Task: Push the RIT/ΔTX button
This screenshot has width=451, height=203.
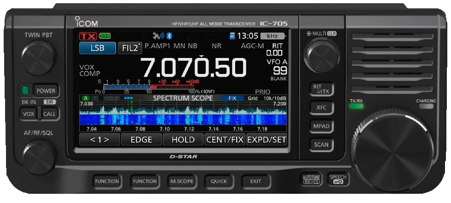Action: click(x=321, y=89)
